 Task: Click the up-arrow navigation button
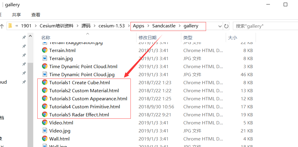pos(2,26)
